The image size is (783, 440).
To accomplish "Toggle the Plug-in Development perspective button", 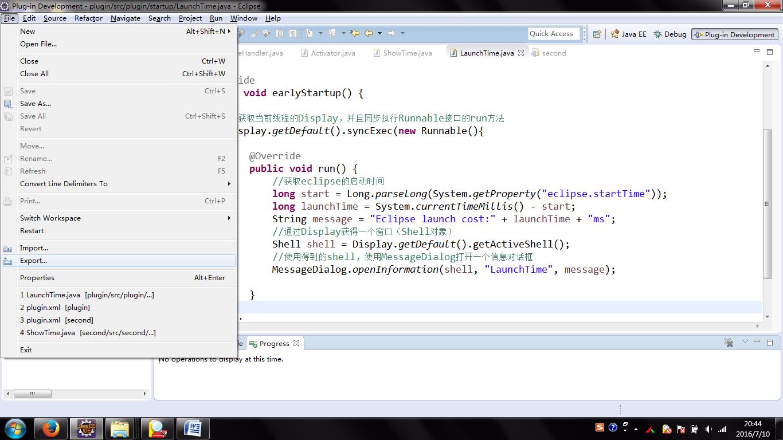I will [734, 34].
